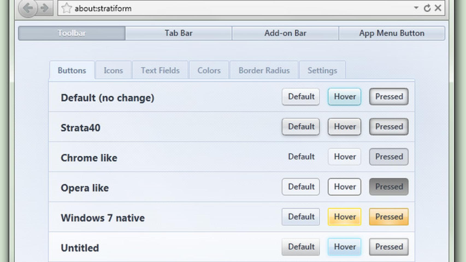Stop page loading with the X icon
Viewport: 466px width, 262px height.
pyautogui.click(x=438, y=8)
